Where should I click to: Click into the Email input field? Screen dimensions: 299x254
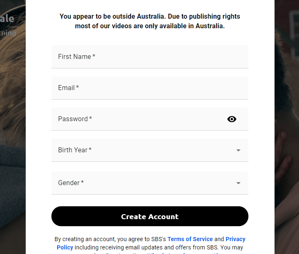coord(150,88)
